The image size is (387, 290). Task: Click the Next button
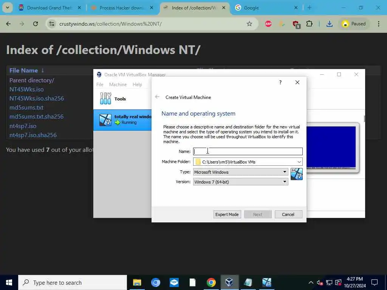click(258, 214)
